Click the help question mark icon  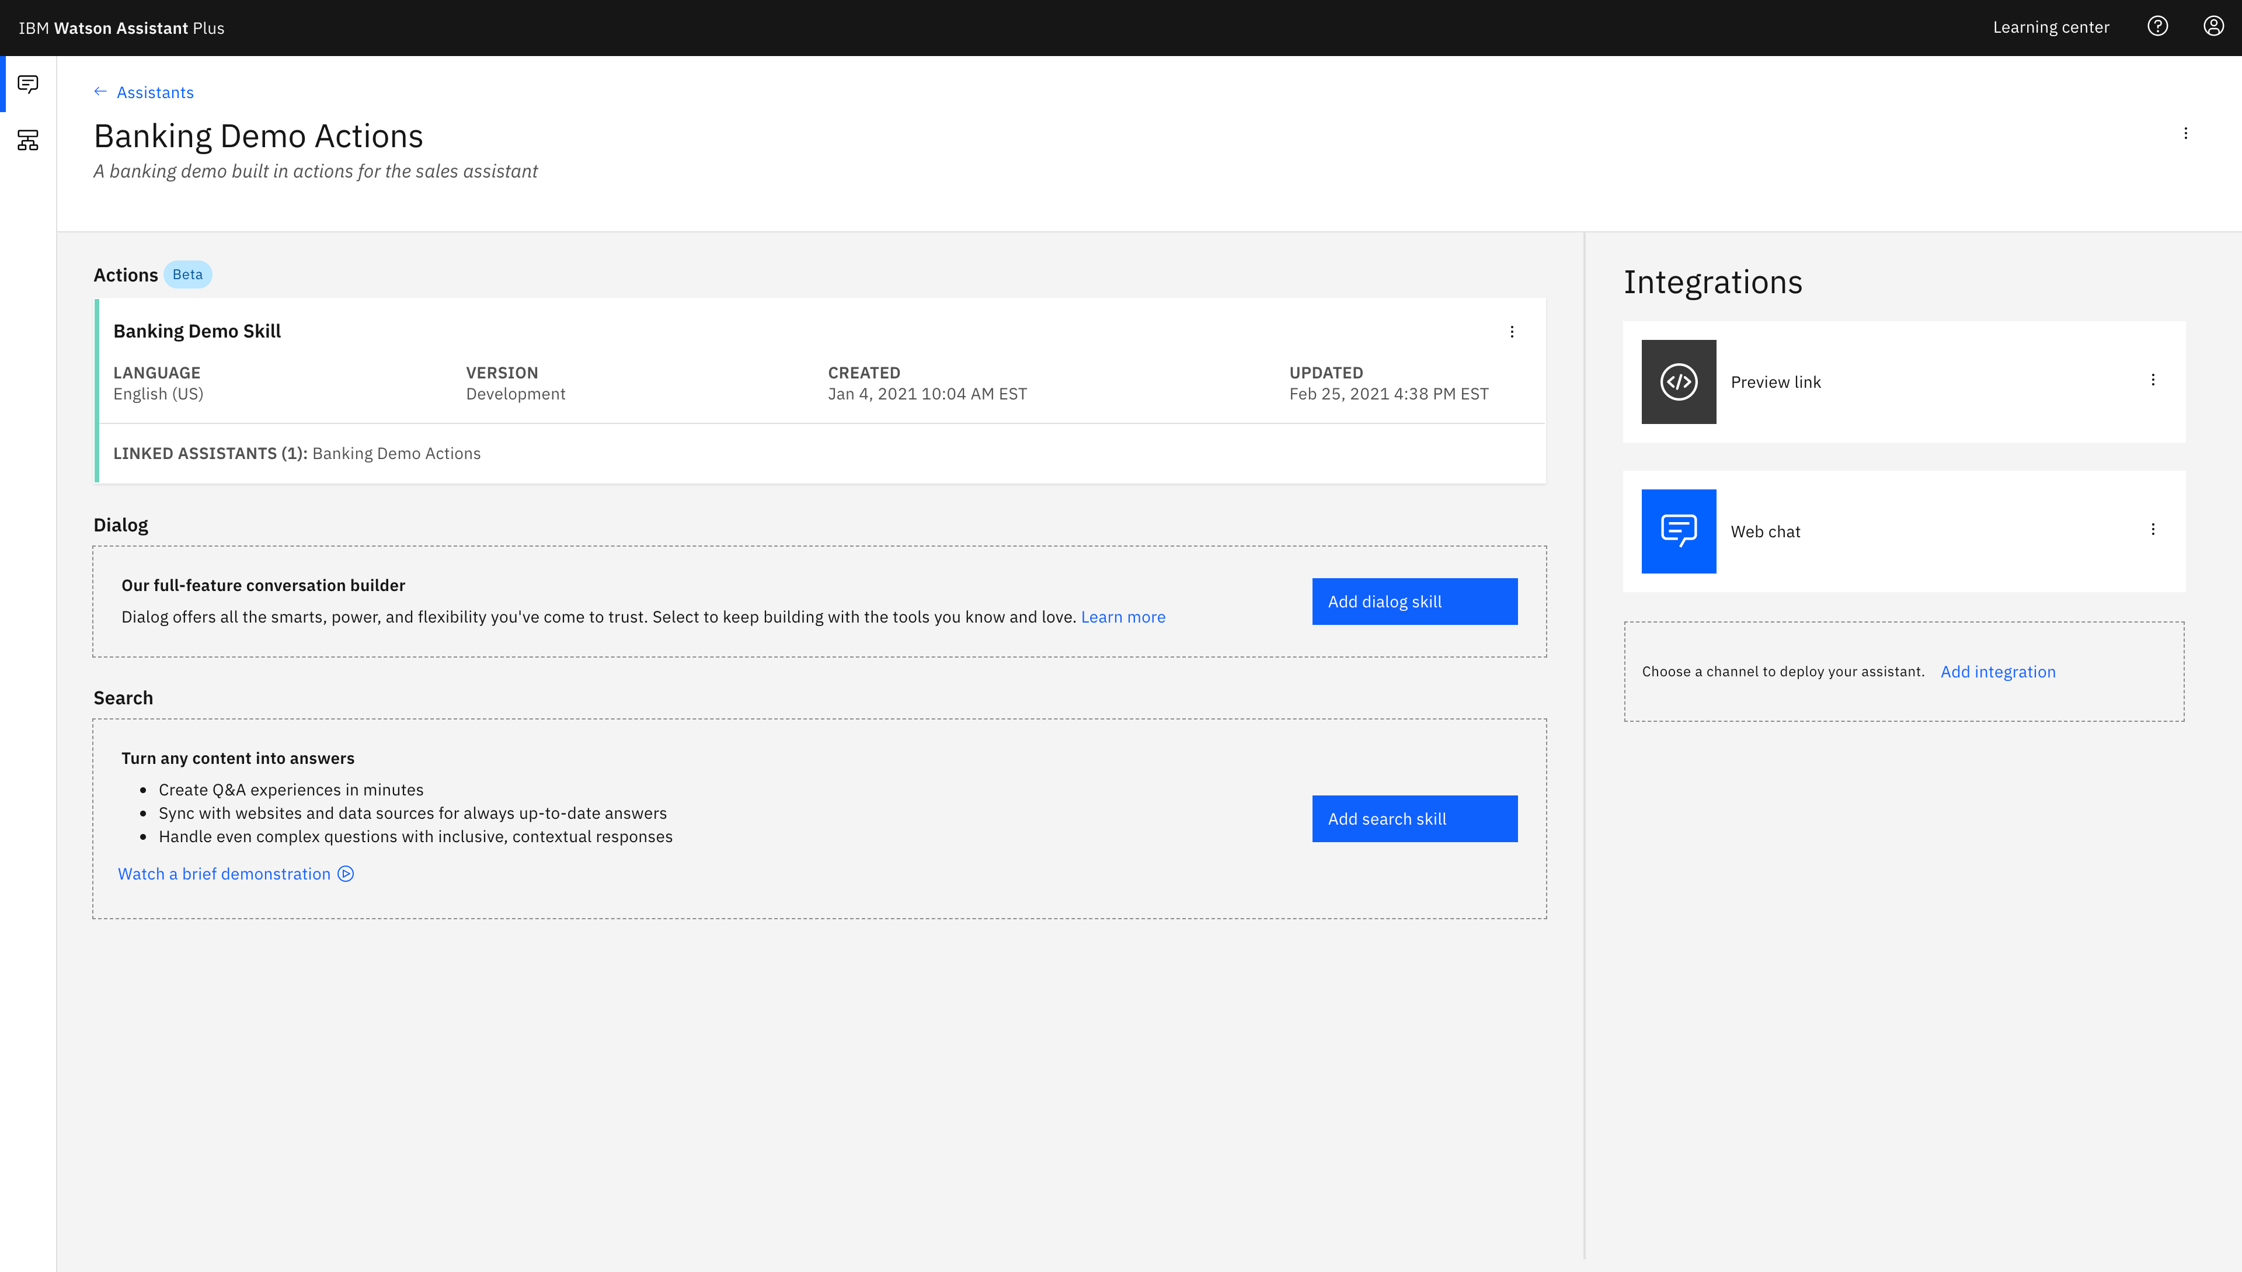pos(2157,26)
